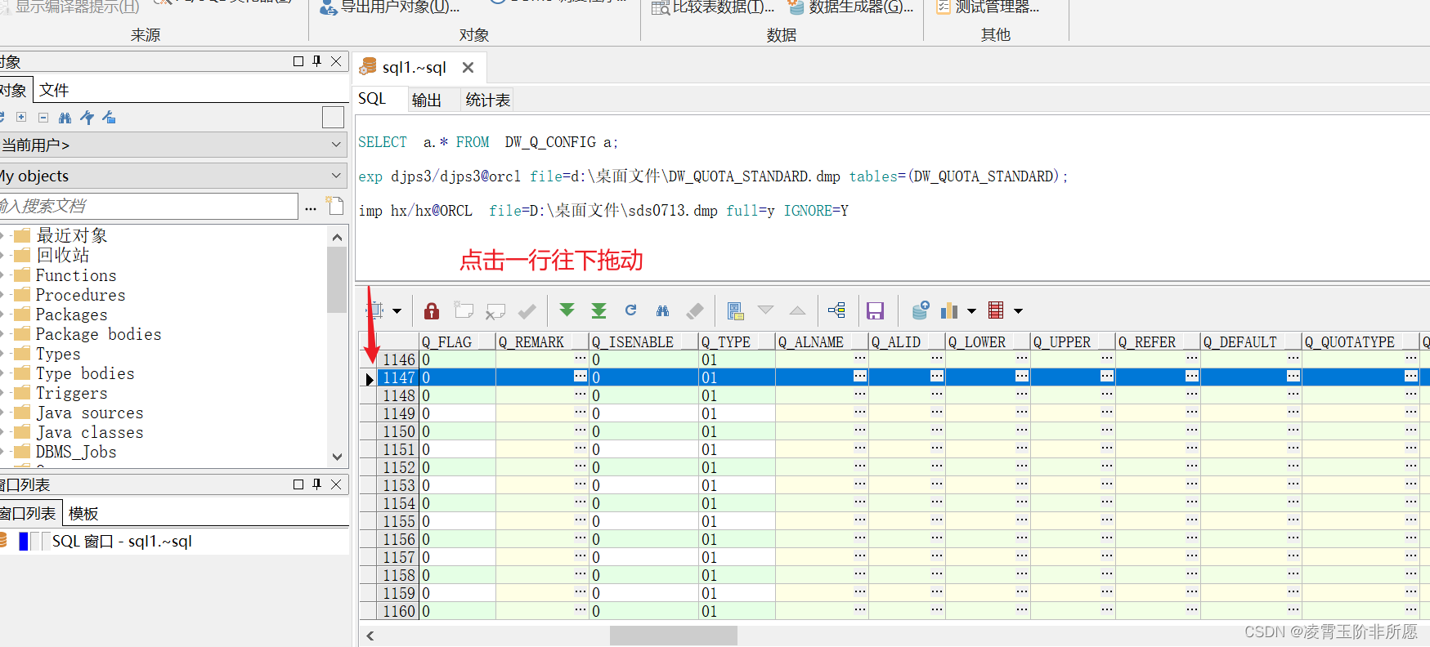This screenshot has width=1430, height=647.
Task: Select the Java sources folder
Action: click(89, 413)
